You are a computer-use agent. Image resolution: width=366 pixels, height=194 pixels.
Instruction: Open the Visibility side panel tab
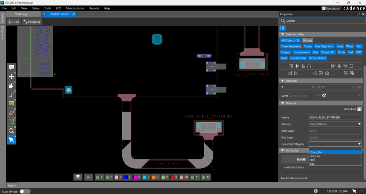[3, 18]
